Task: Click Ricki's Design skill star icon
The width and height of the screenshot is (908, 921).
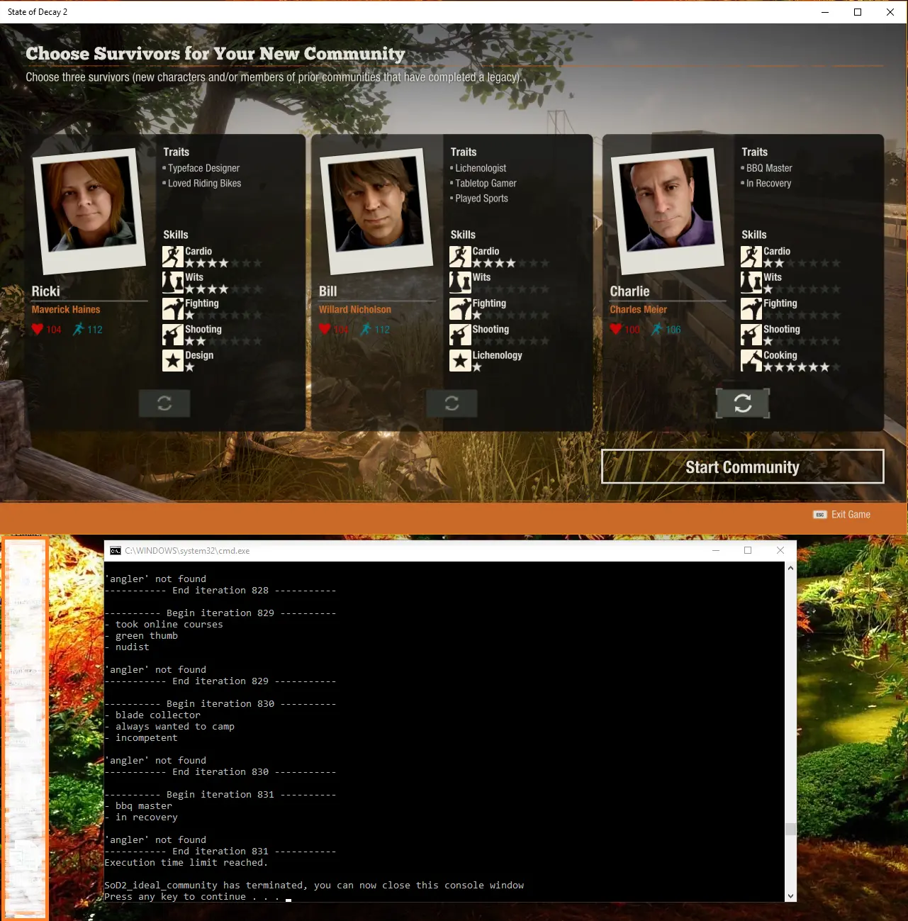Action: coord(173,361)
